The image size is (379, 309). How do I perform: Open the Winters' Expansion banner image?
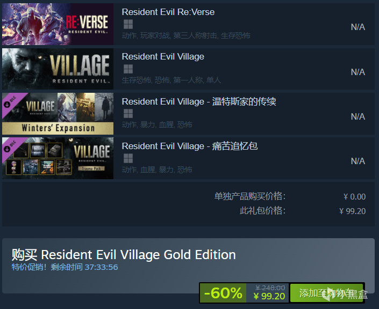[58, 114]
